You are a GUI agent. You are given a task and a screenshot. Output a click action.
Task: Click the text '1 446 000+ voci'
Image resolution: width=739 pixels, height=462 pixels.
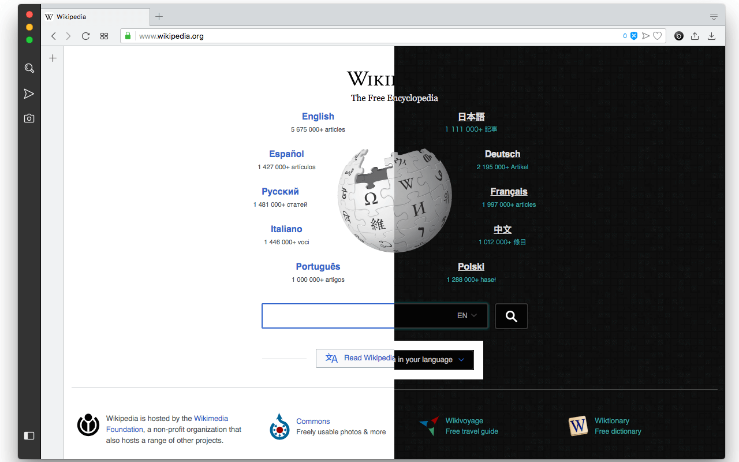click(286, 242)
